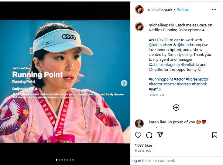This screenshot has width=223, height=165.
Task: Open comments with the speech bubble icon
Action: click(x=149, y=135)
